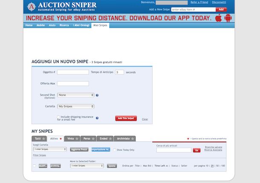260x183 pixels.
Task: Open the Second Shot dropdown
Action: pyautogui.click(x=75, y=95)
